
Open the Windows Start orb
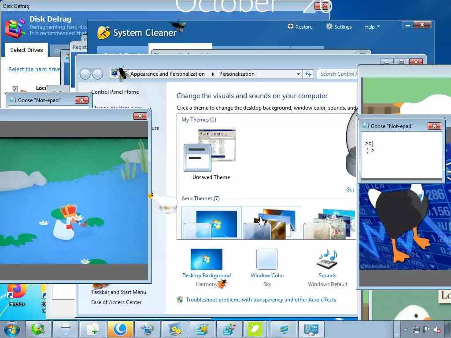[12, 329]
